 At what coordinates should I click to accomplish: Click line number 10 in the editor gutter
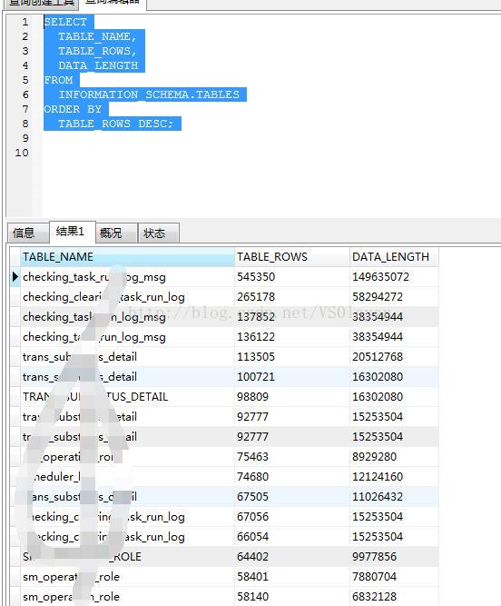pos(22,153)
